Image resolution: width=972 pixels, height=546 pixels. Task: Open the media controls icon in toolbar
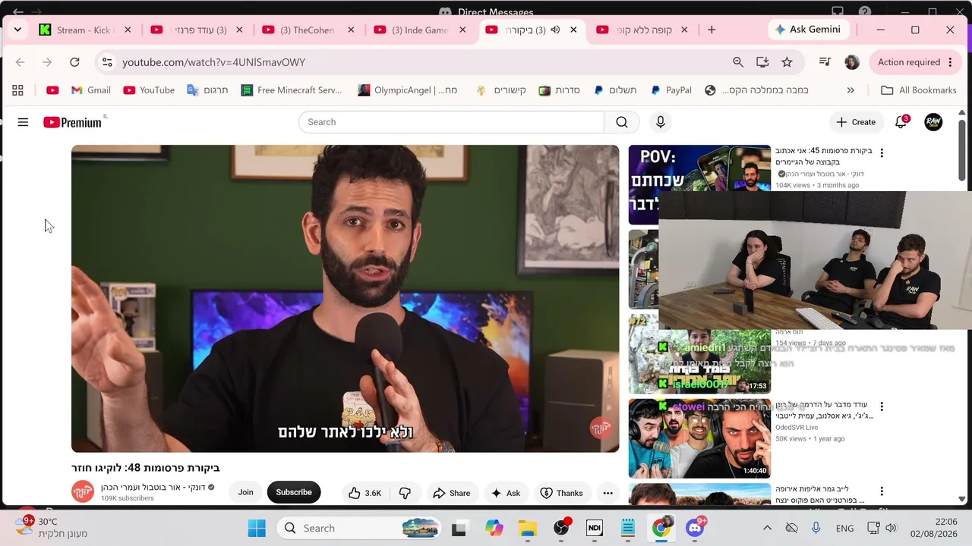coord(825,62)
